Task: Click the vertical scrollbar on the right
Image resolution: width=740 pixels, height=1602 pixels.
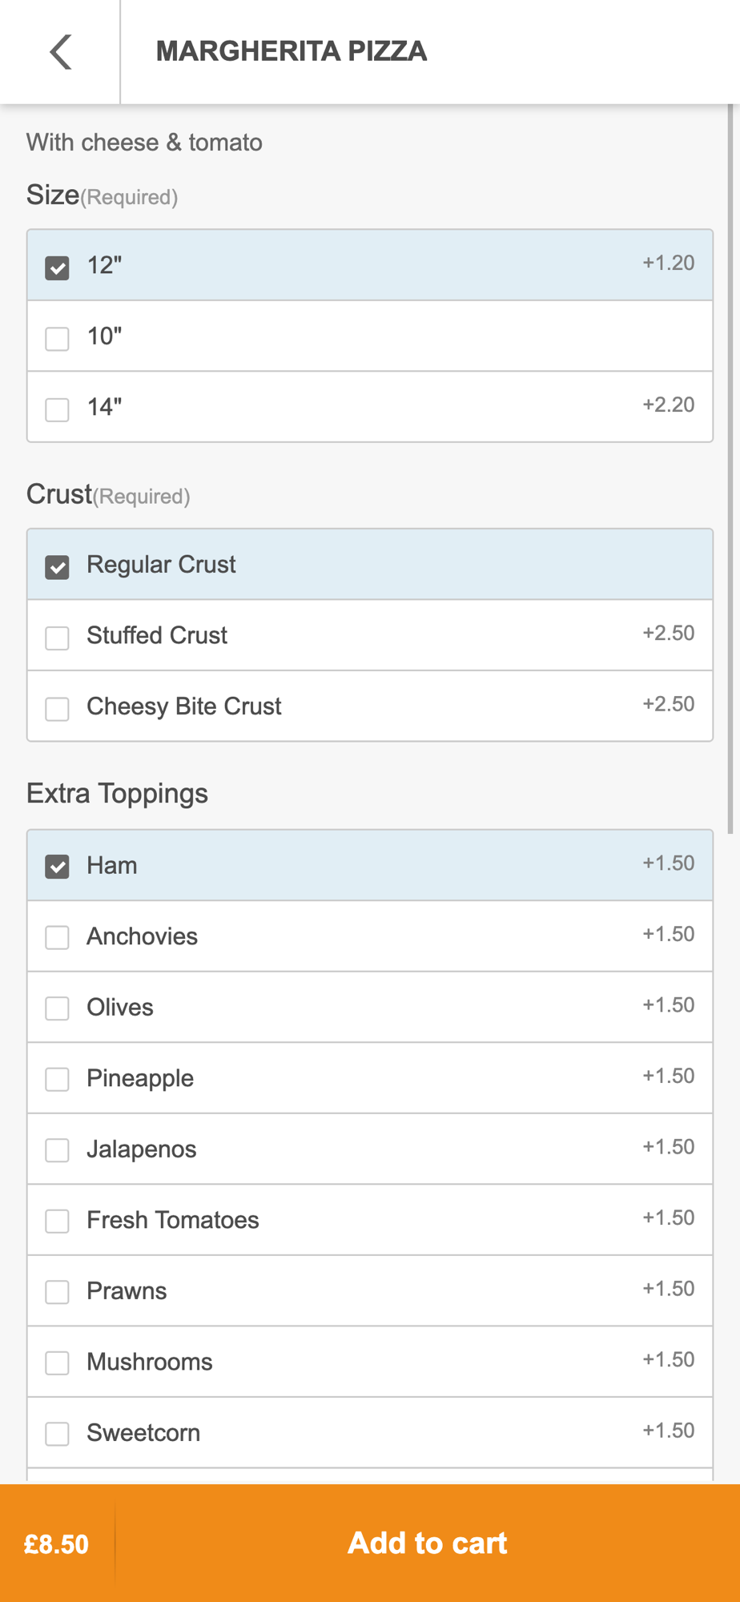Action: coord(730,469)
